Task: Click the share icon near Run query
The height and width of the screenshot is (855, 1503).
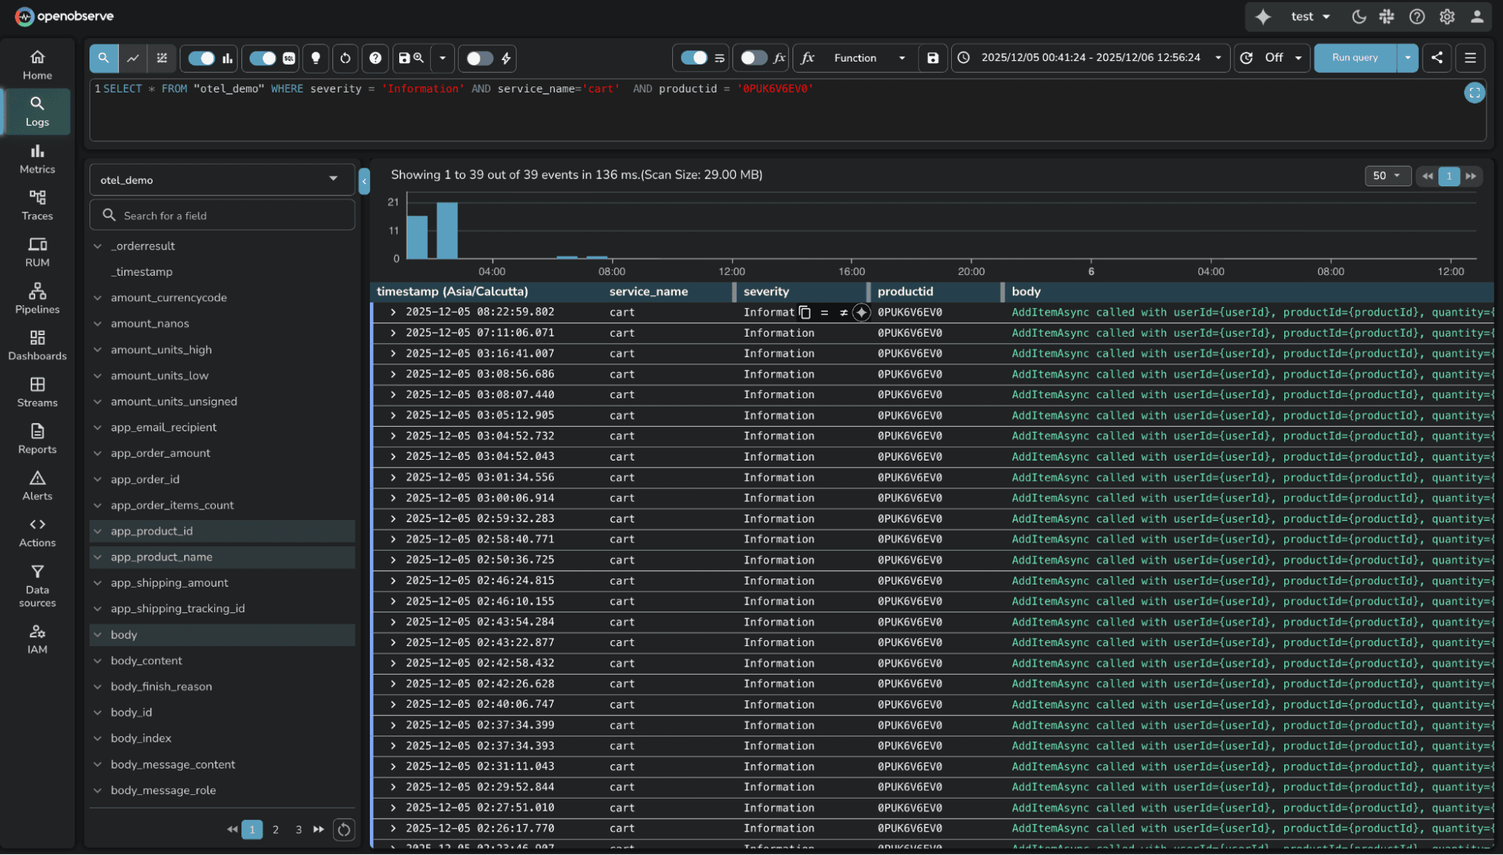Action: tap(1436, 58)
